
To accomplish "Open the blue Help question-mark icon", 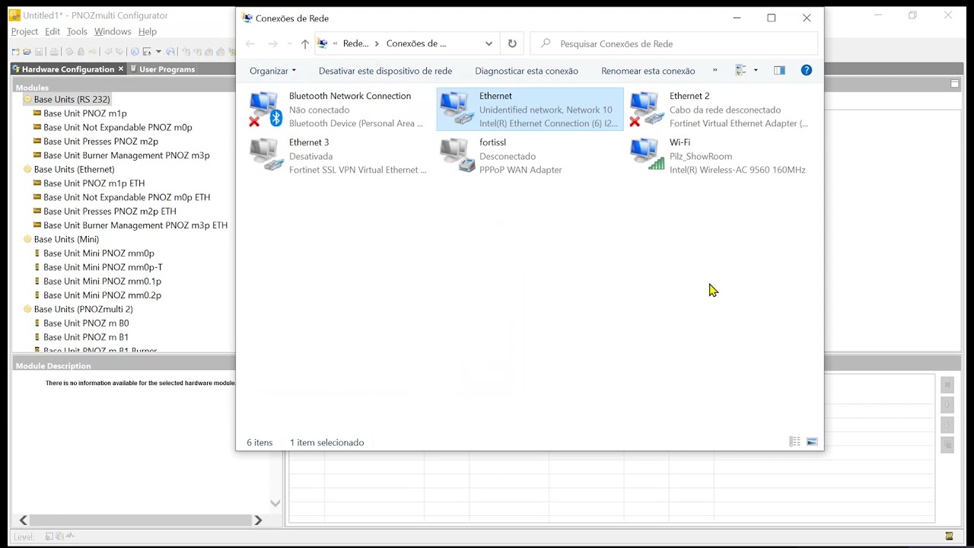I will coord(807,70).
